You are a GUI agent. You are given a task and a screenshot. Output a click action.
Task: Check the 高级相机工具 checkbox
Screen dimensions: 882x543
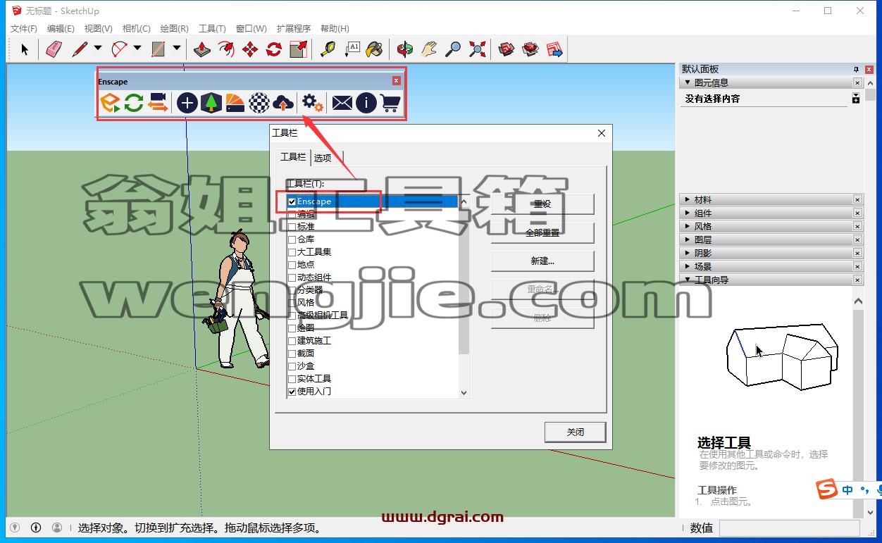click(292, 316)
